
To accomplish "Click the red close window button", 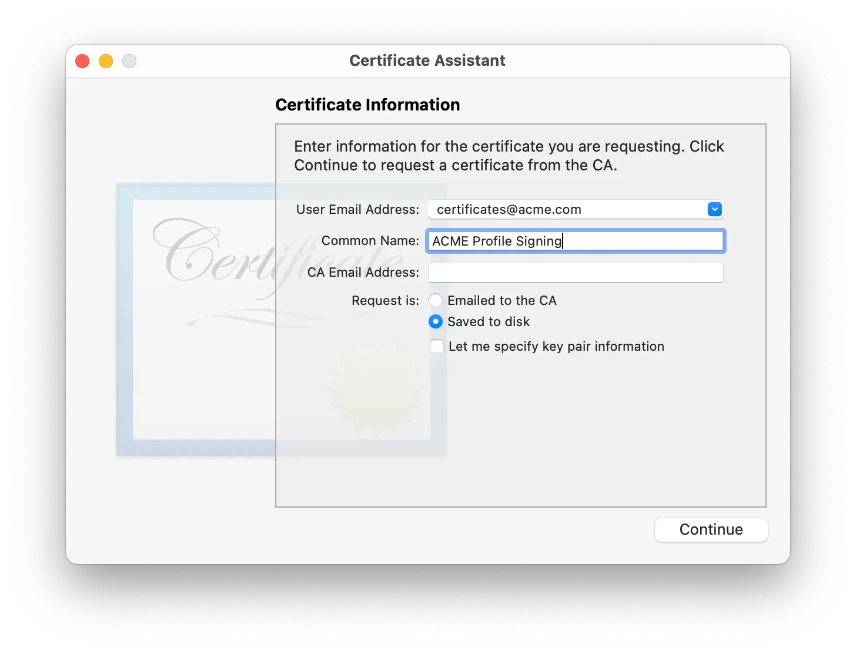I will click(x=82, y=61).
